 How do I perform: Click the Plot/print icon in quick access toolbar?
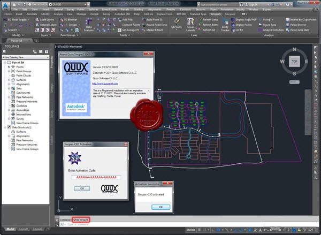(x=30, y=4)
